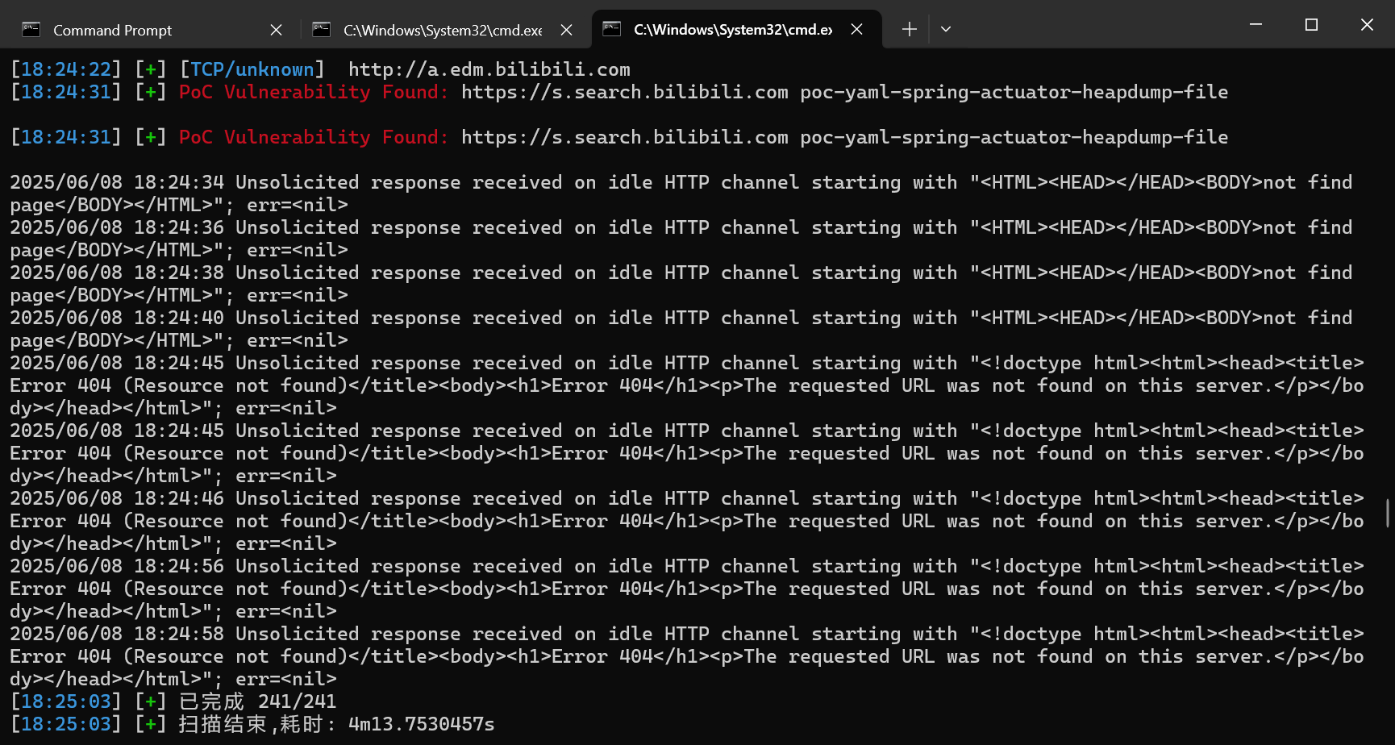The height and width of the screenshot is (745, 1395).
Task: Minimize the terminal window
Action: [1255, 25]
